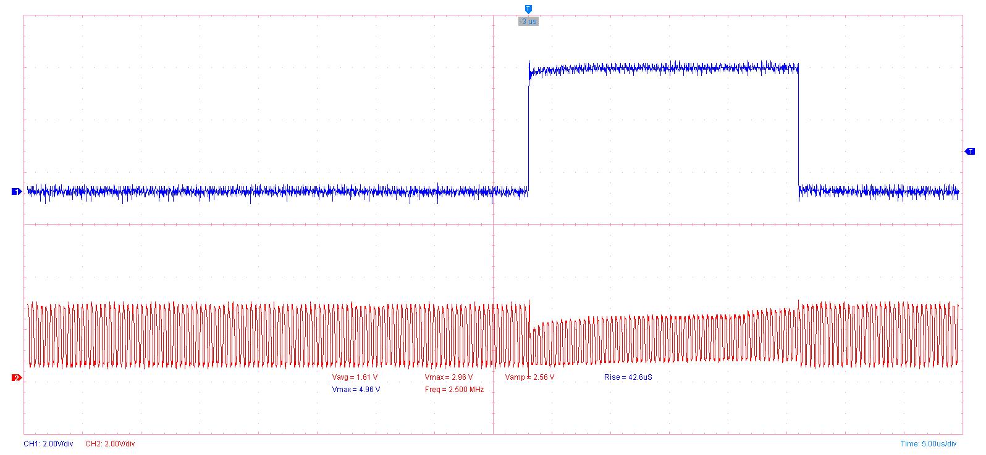Click the CH1: 2.00V/div scale label
This screenshot has width=986, height=455.
[x=48, y=444]
